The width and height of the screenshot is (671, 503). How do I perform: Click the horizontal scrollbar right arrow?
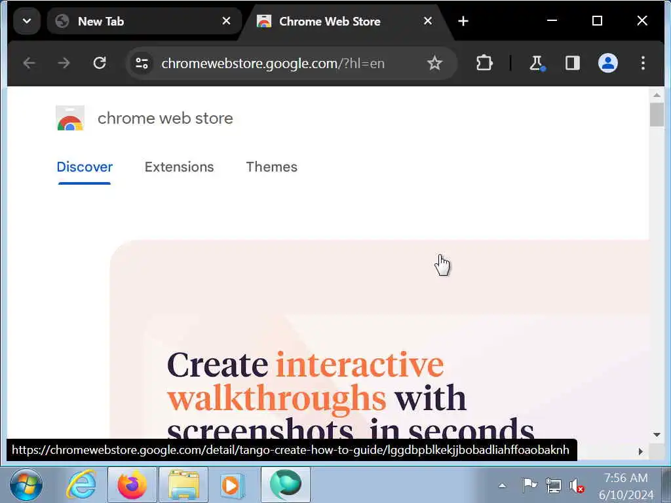point(641,452)
